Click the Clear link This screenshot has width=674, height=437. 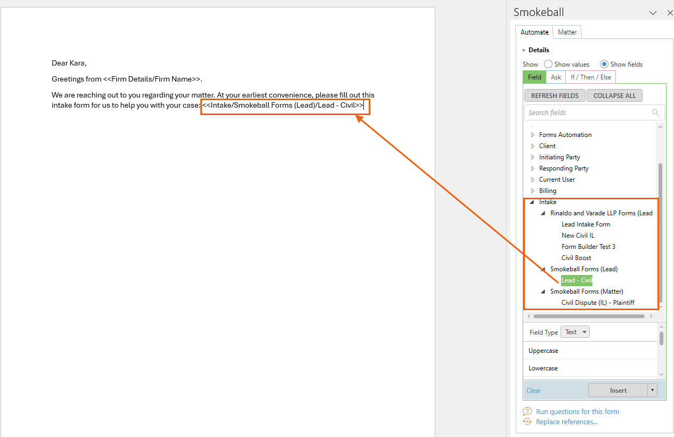pyautogui.click(x=533, y=391)
